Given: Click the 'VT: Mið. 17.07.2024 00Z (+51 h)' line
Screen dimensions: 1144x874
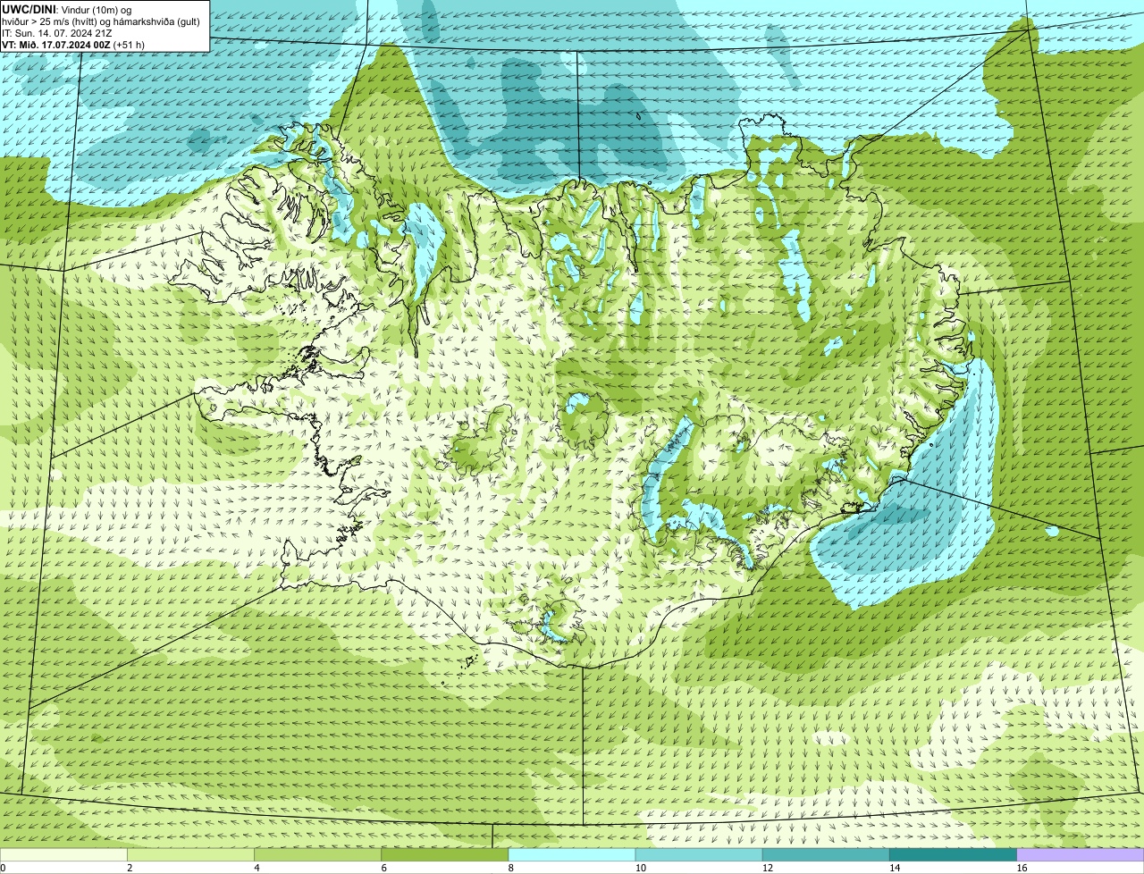Looking at the screenshot, I should click(73, 44).
